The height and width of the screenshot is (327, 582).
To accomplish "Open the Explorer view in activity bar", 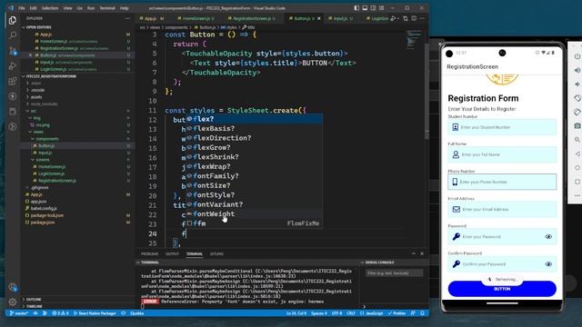I will [12, 20].
